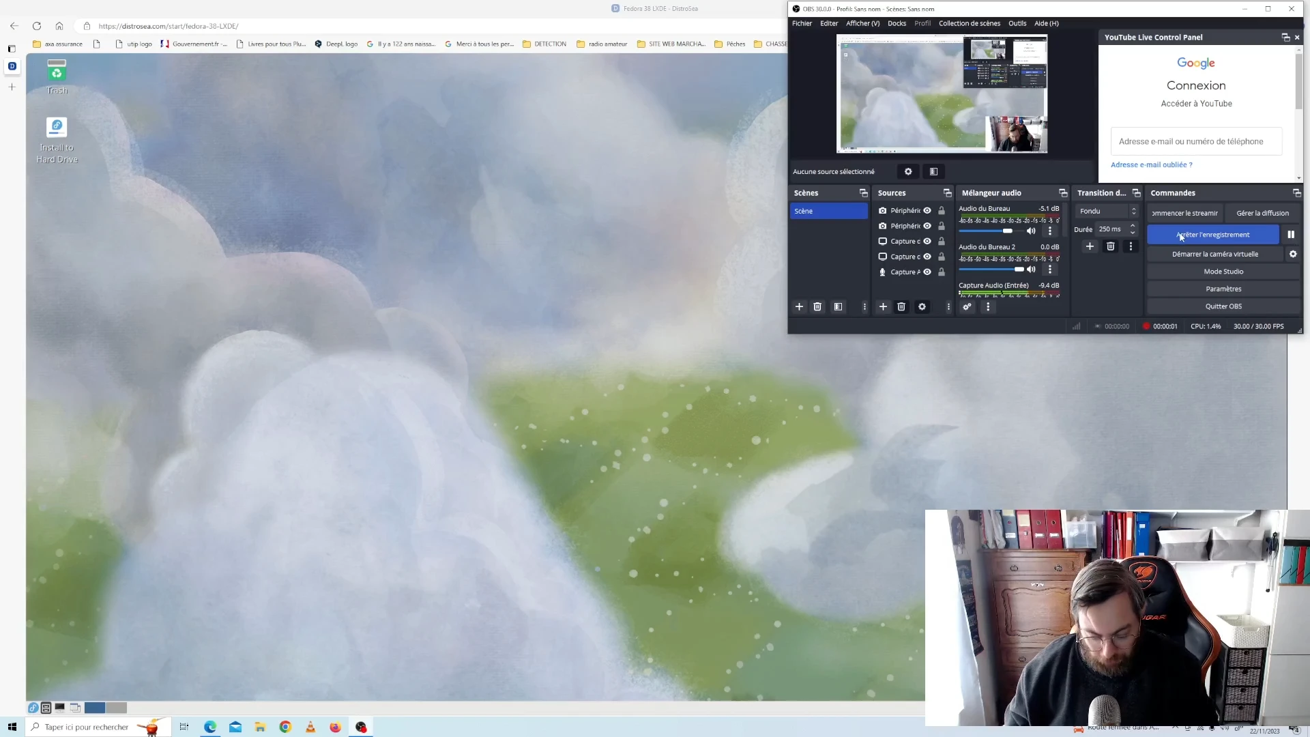Launch Install to Hard Drive icon
Viewport: 1310px width, 737px height.
pos(57,140)
